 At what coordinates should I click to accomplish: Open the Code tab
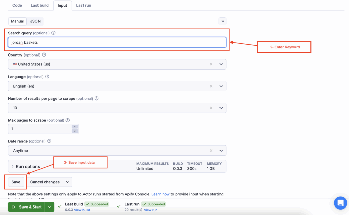point(17,5)
